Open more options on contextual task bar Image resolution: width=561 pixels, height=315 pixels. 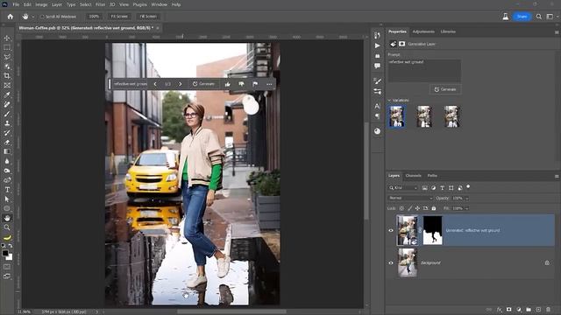tap(269, 84)
